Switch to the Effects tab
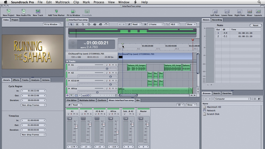Screen dimensions: 265x149 click(x=16, y=80)
